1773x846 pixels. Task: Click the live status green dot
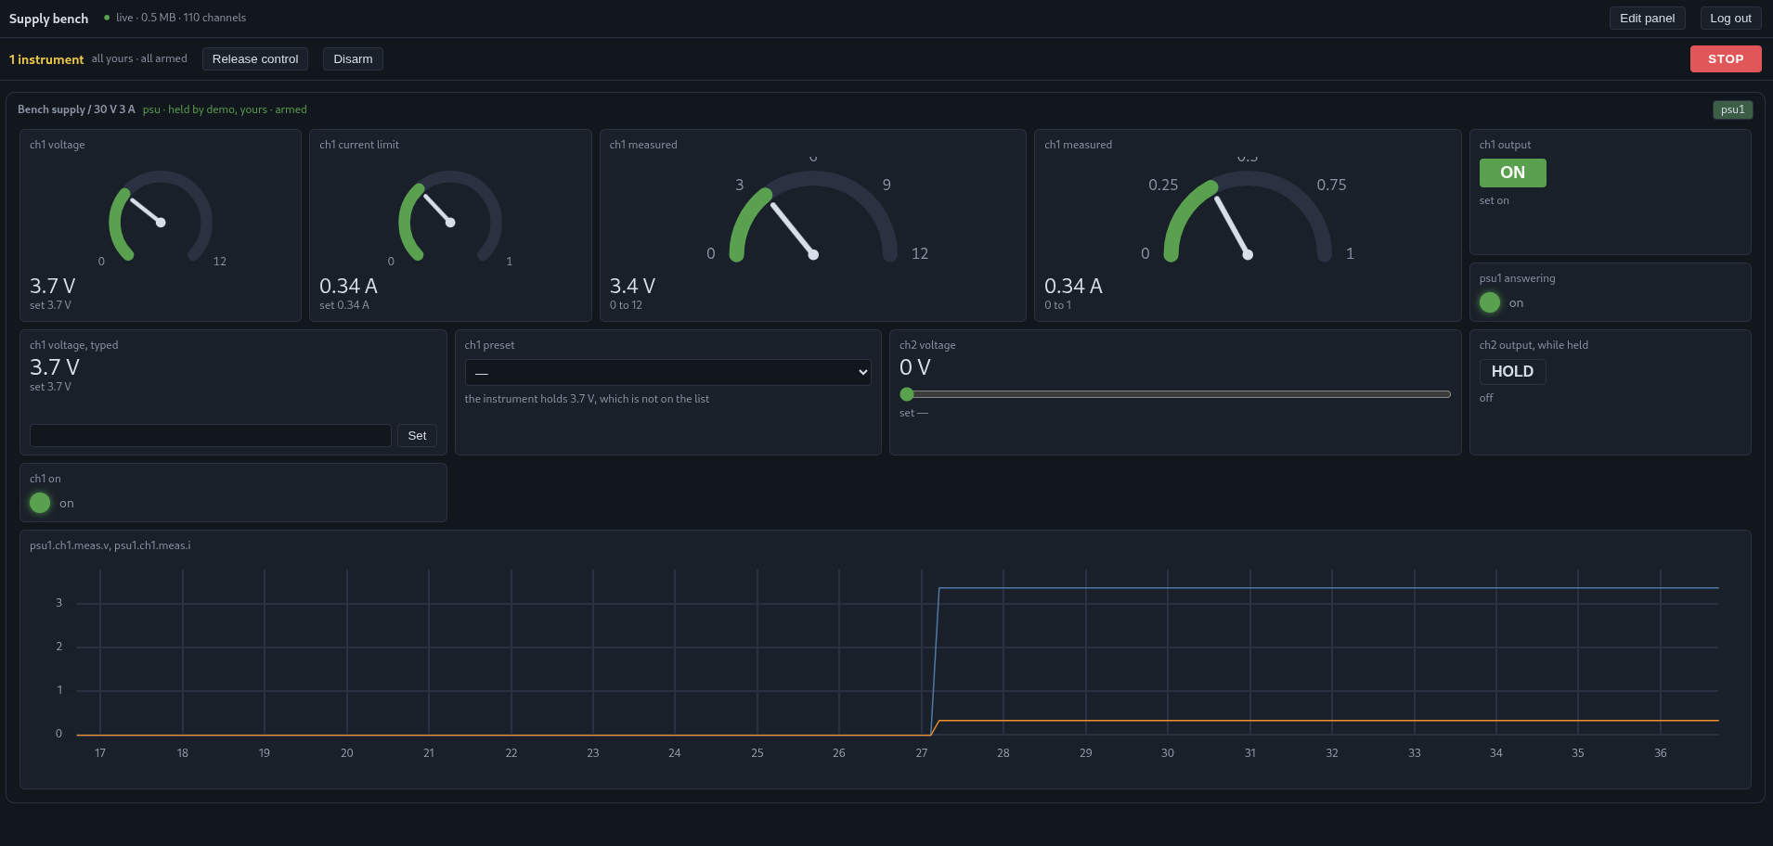(x=107, y=18)
